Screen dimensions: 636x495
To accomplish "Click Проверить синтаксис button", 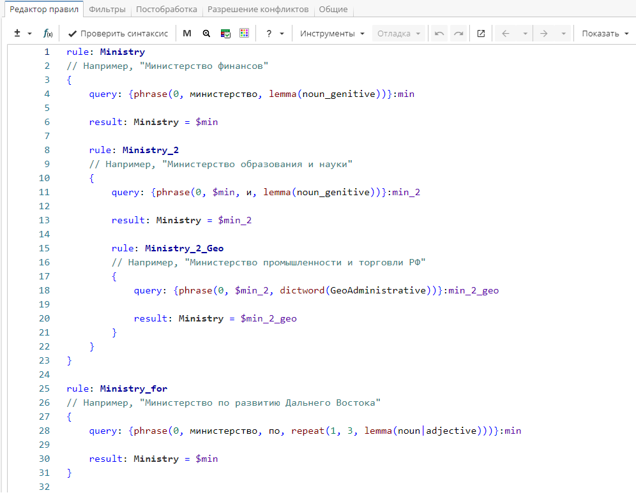I will click(x=118, y=34).
